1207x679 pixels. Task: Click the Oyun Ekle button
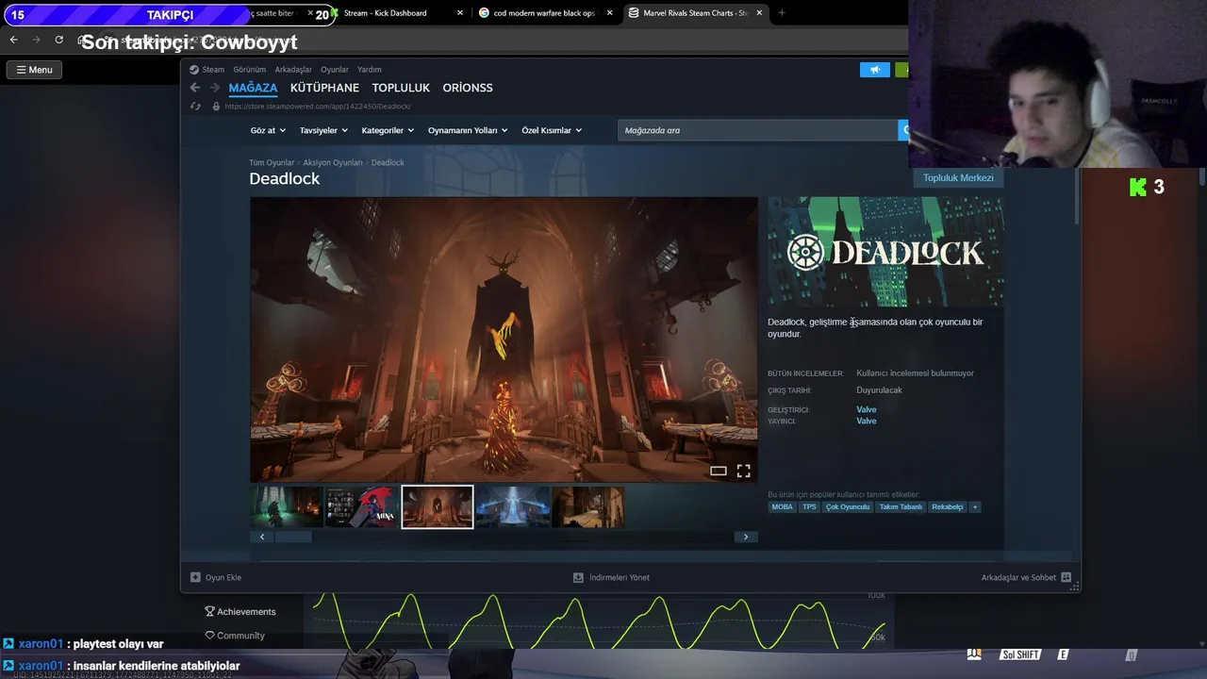[216, 577]
